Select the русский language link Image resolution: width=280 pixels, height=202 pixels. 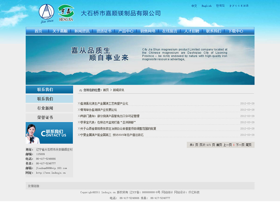pyautogui.click(x=239, y=6)
